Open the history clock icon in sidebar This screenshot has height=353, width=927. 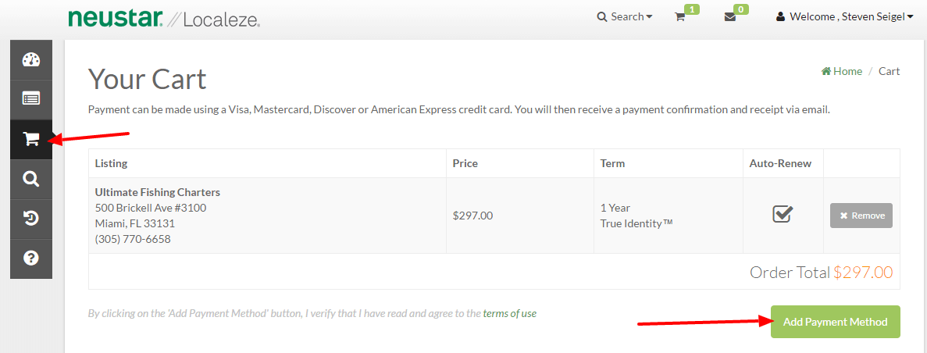point(30,219)
